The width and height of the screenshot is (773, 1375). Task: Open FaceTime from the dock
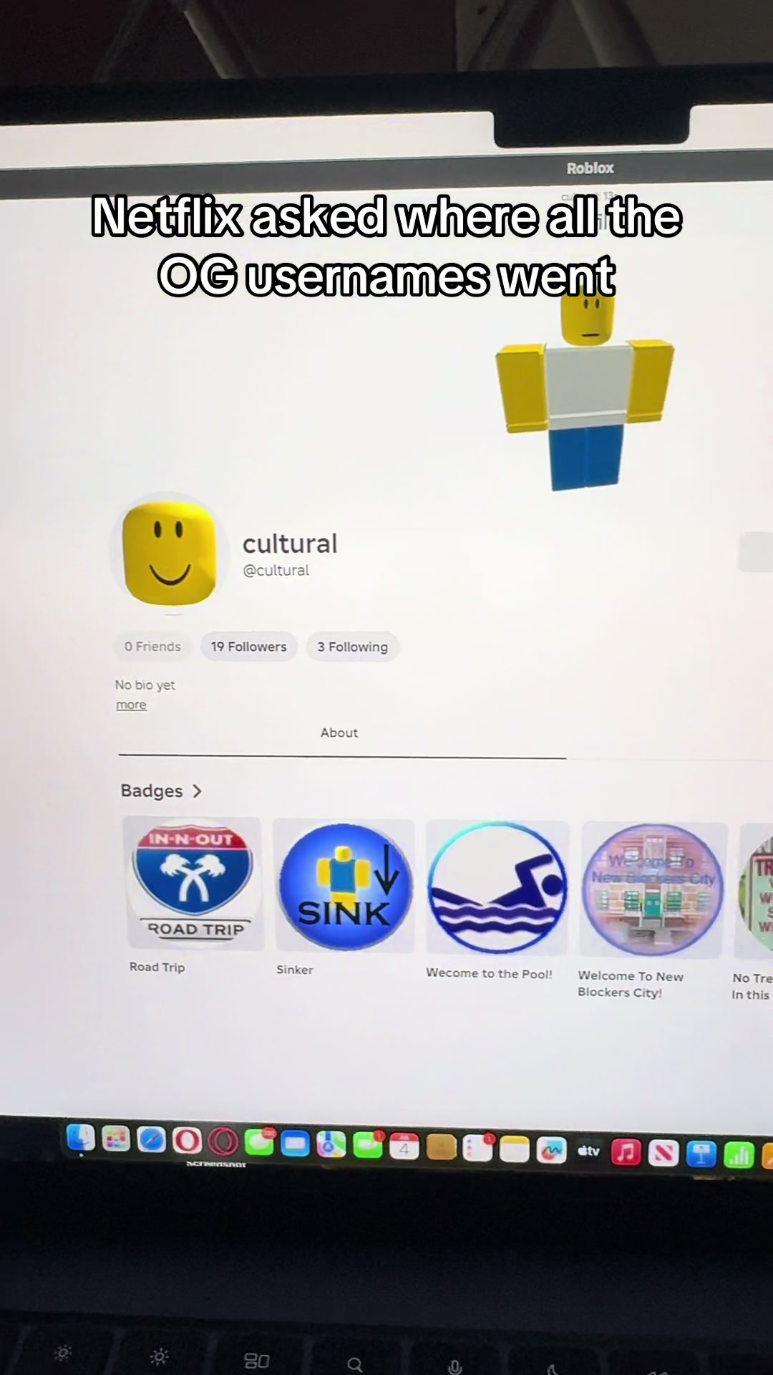click(x=368, y=1145)
